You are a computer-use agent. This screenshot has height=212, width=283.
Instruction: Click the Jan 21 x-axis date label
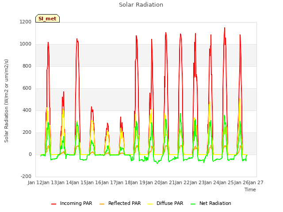pyautogui.click(x=168, y=182)
